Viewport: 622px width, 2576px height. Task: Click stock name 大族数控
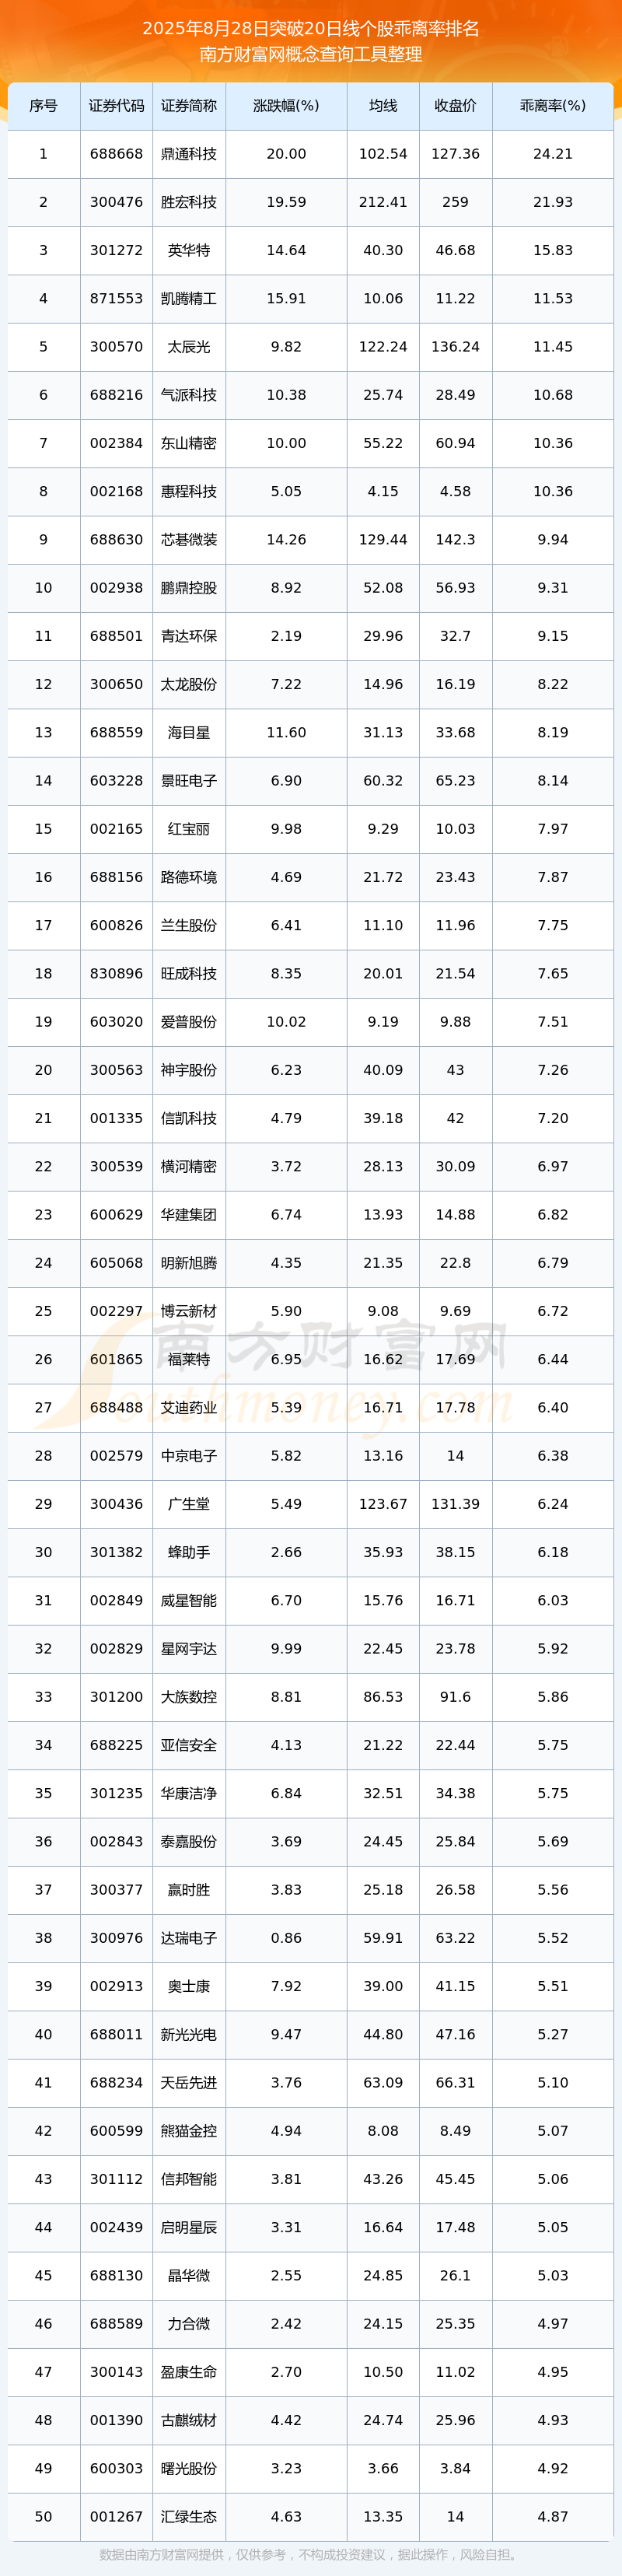(189, 1697)
